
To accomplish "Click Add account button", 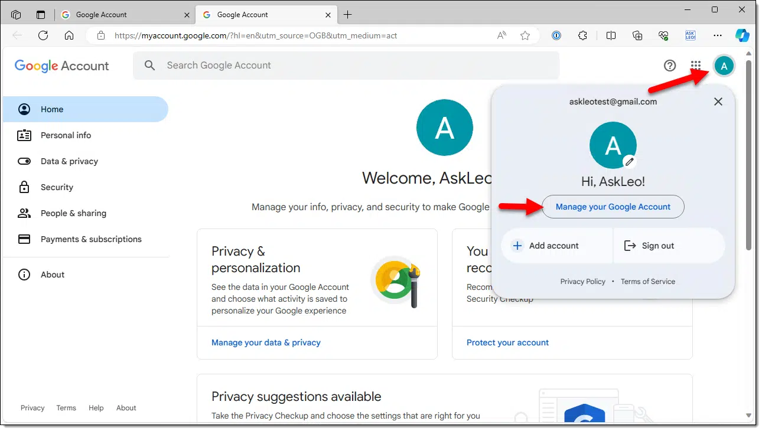I will point(556,246).
